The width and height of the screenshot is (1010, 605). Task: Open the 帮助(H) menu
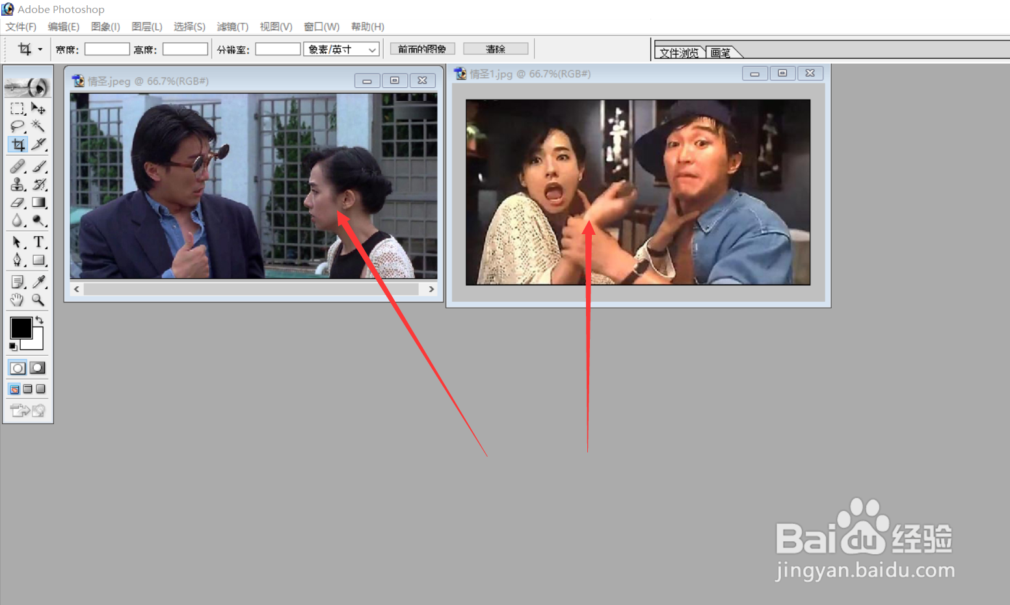[367, 27]
